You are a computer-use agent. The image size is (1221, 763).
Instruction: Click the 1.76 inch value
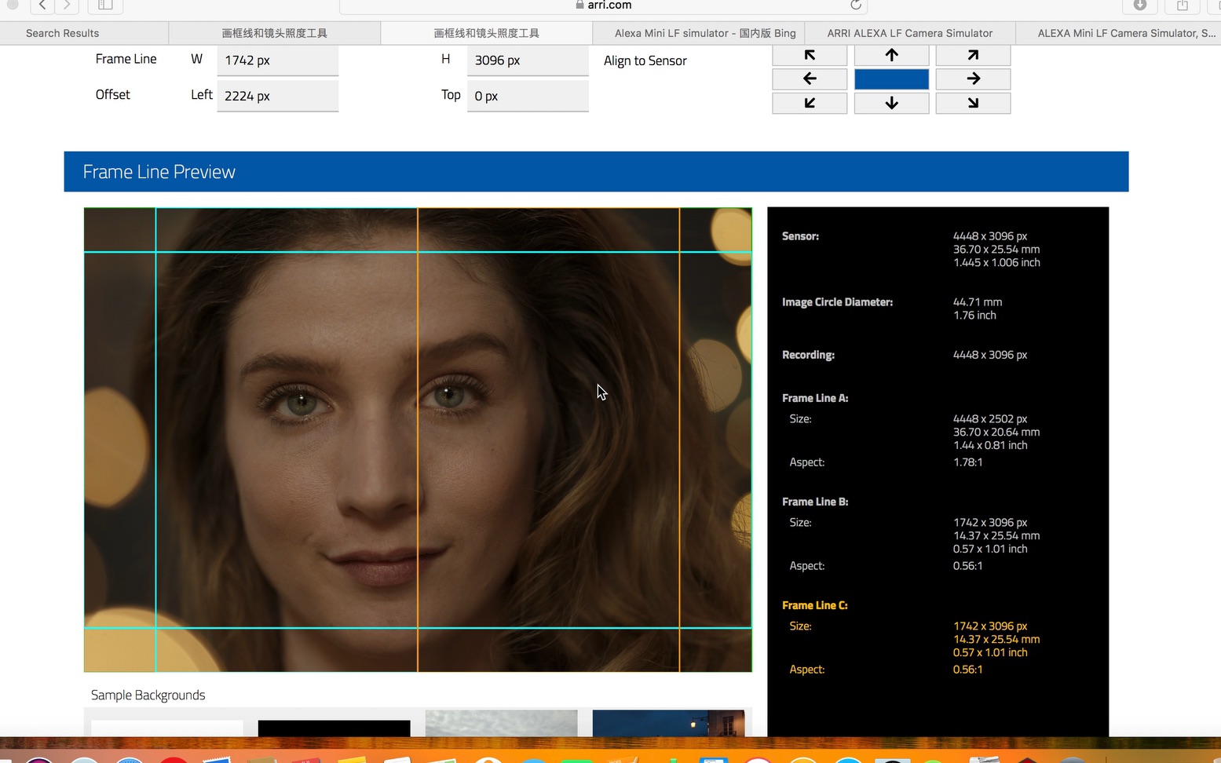pyautogui.click(x=974, y=316)
